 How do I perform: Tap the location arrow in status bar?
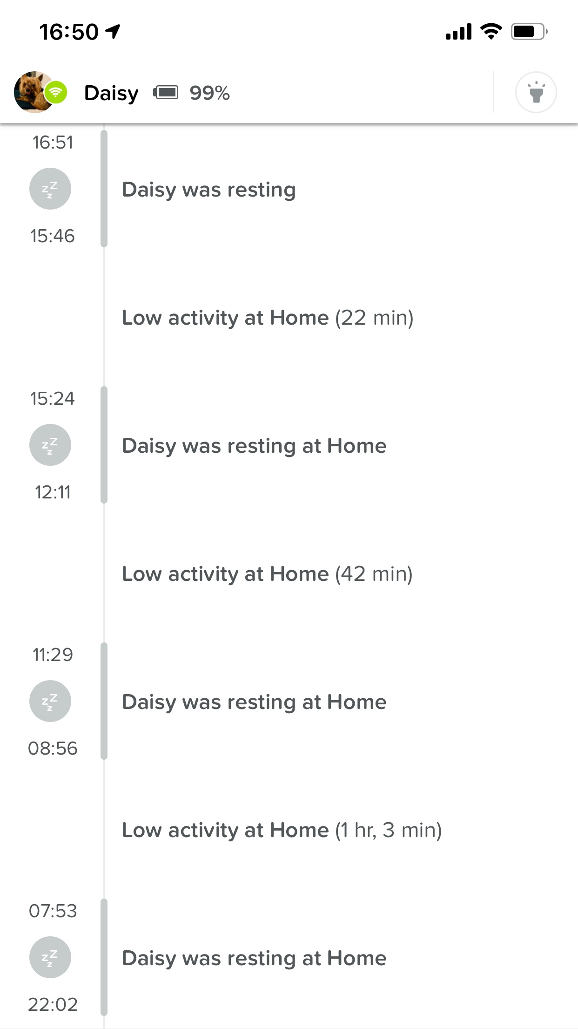pos(113,31)
